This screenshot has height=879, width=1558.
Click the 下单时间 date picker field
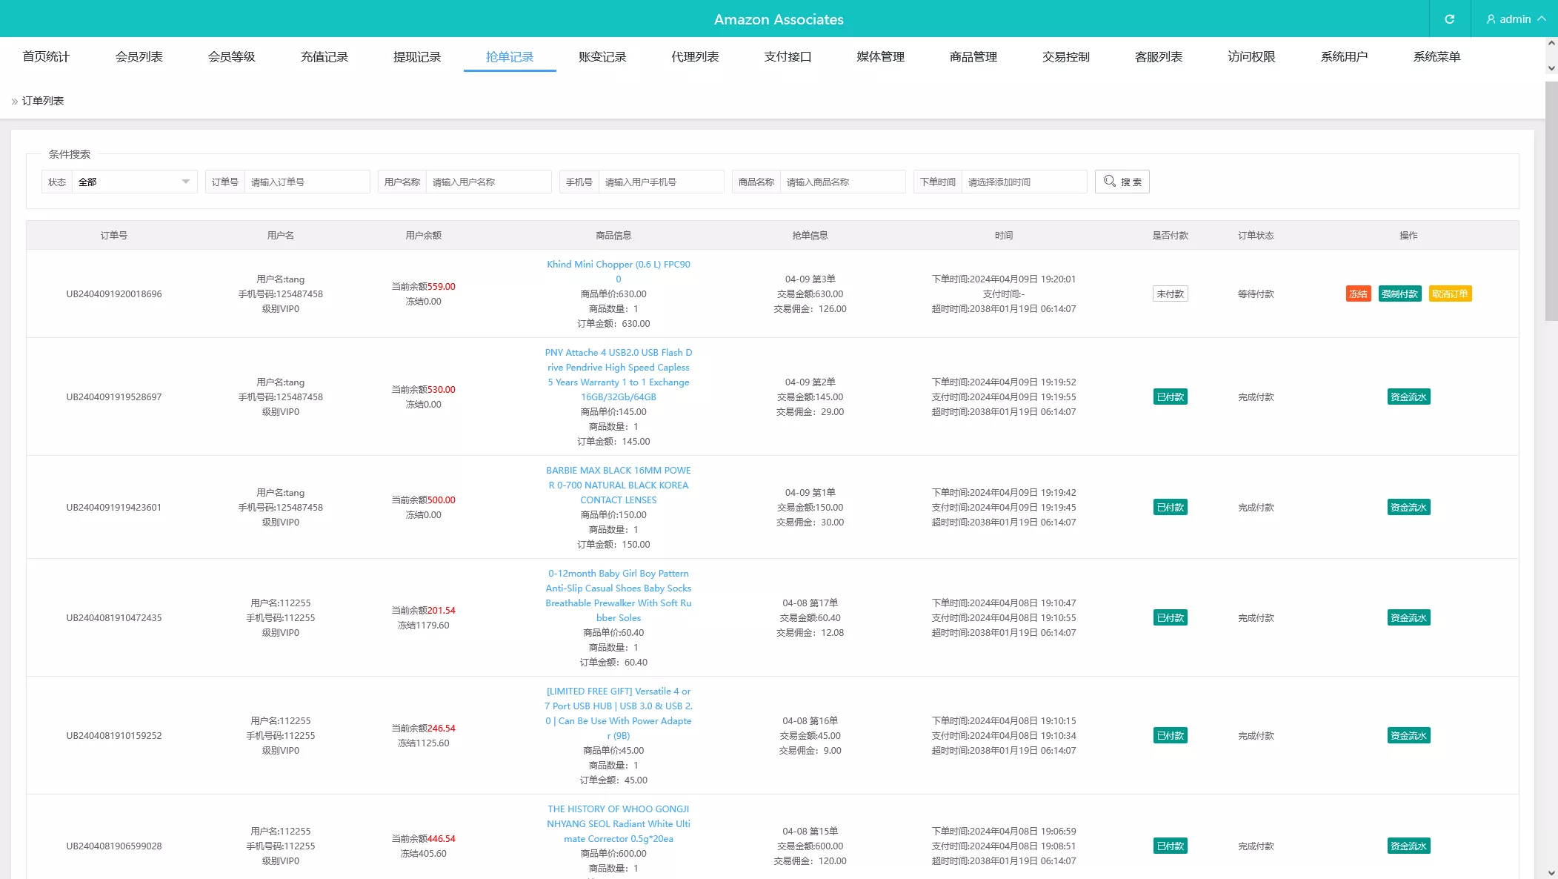pyautogui.click(x=1023, y=182)
